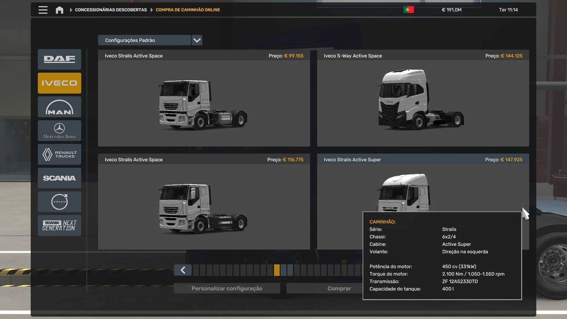This screenshot has height=319, width=567.
Task: Choose the Volvo brand logo
Action: click(59, 202)
